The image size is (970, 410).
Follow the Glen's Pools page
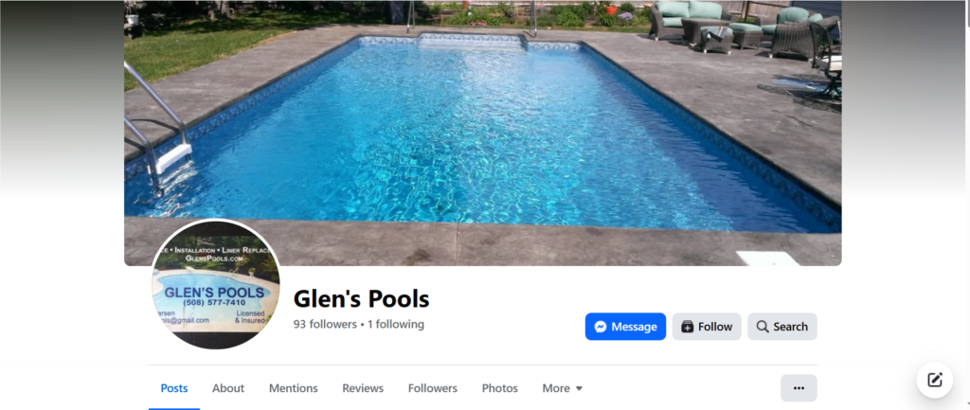pos(707,327)
